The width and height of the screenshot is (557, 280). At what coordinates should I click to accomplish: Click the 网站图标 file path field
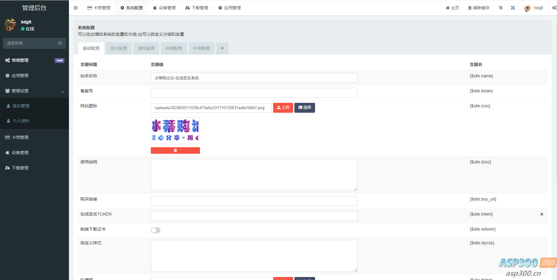click(x=211, y=108)
